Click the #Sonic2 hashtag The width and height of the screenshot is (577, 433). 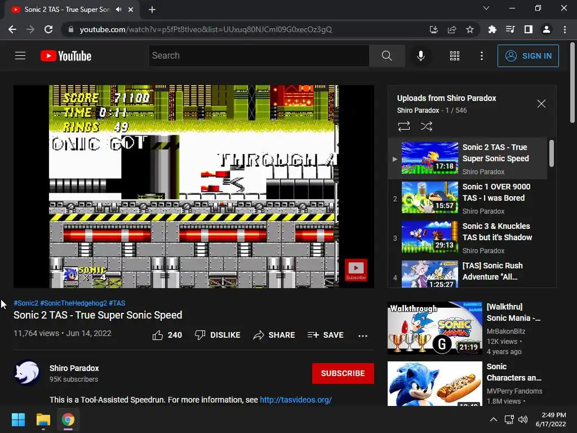[26, 303]
